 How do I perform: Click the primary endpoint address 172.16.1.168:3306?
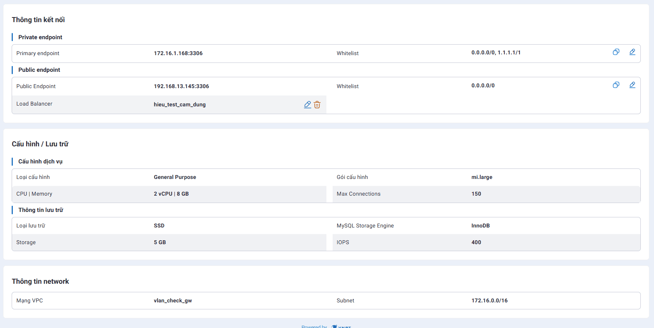178,53
